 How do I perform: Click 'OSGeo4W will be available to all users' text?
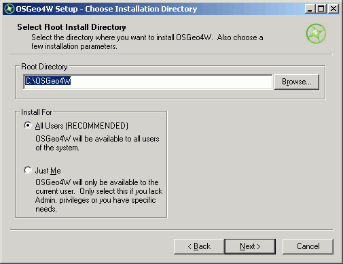pos(97,139)
